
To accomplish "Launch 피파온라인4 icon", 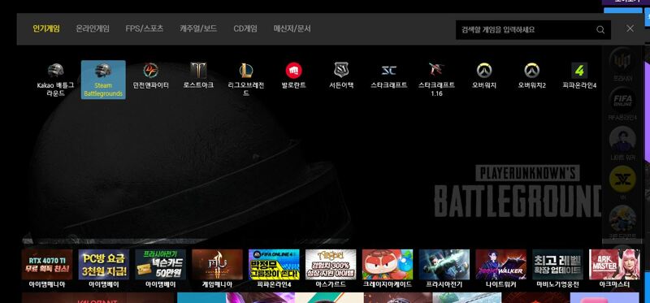I will click(x=579, y=76).
